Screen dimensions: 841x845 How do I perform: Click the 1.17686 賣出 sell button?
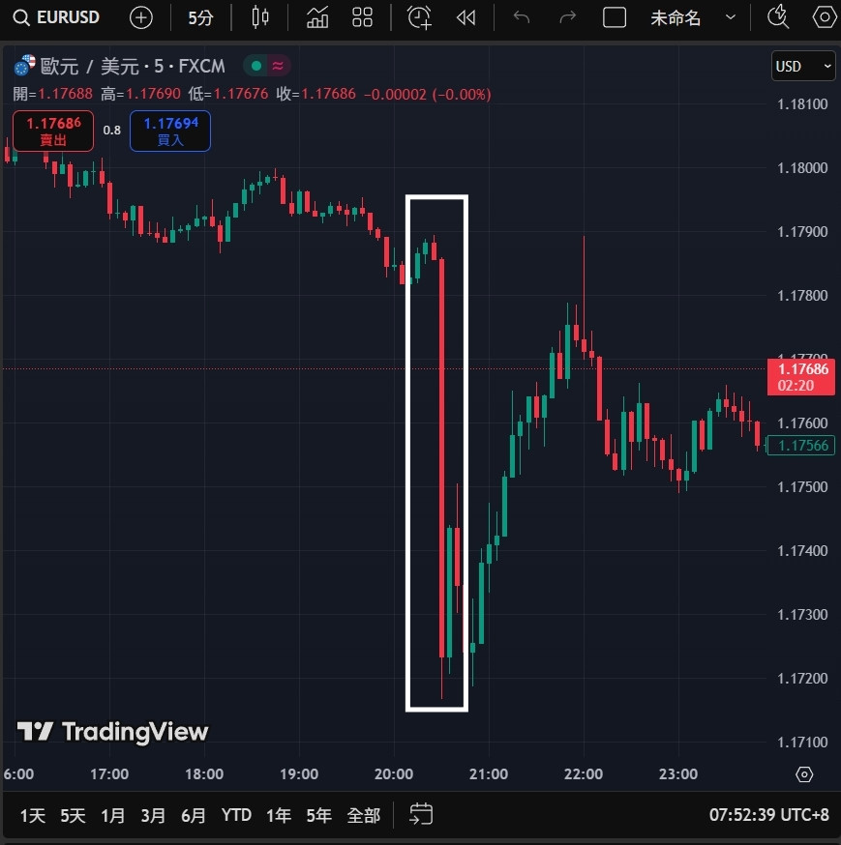53,131
